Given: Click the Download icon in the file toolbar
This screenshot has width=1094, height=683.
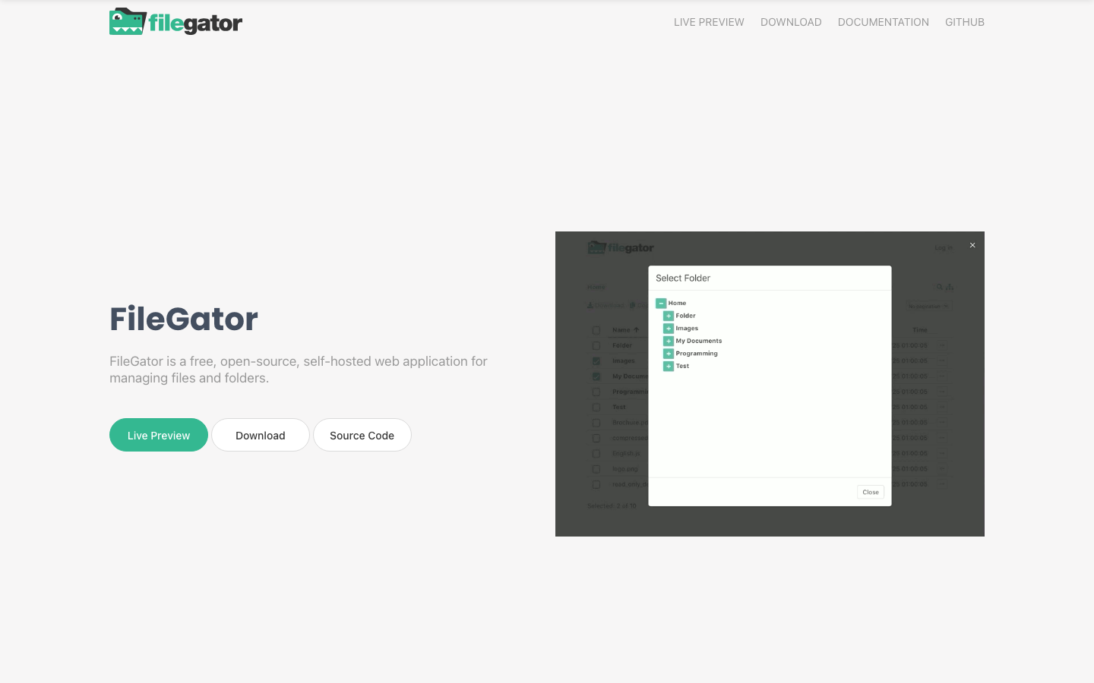Looking at the screenshot, I should tap(591, 305).
